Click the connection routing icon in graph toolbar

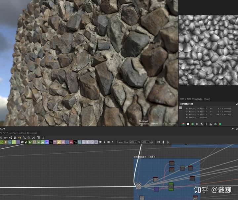[24, 138]
